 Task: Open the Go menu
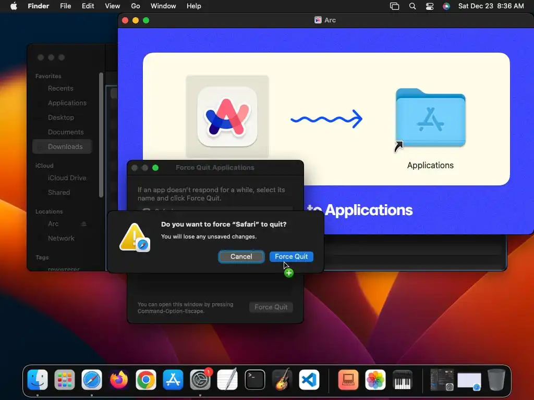(135, 6)
